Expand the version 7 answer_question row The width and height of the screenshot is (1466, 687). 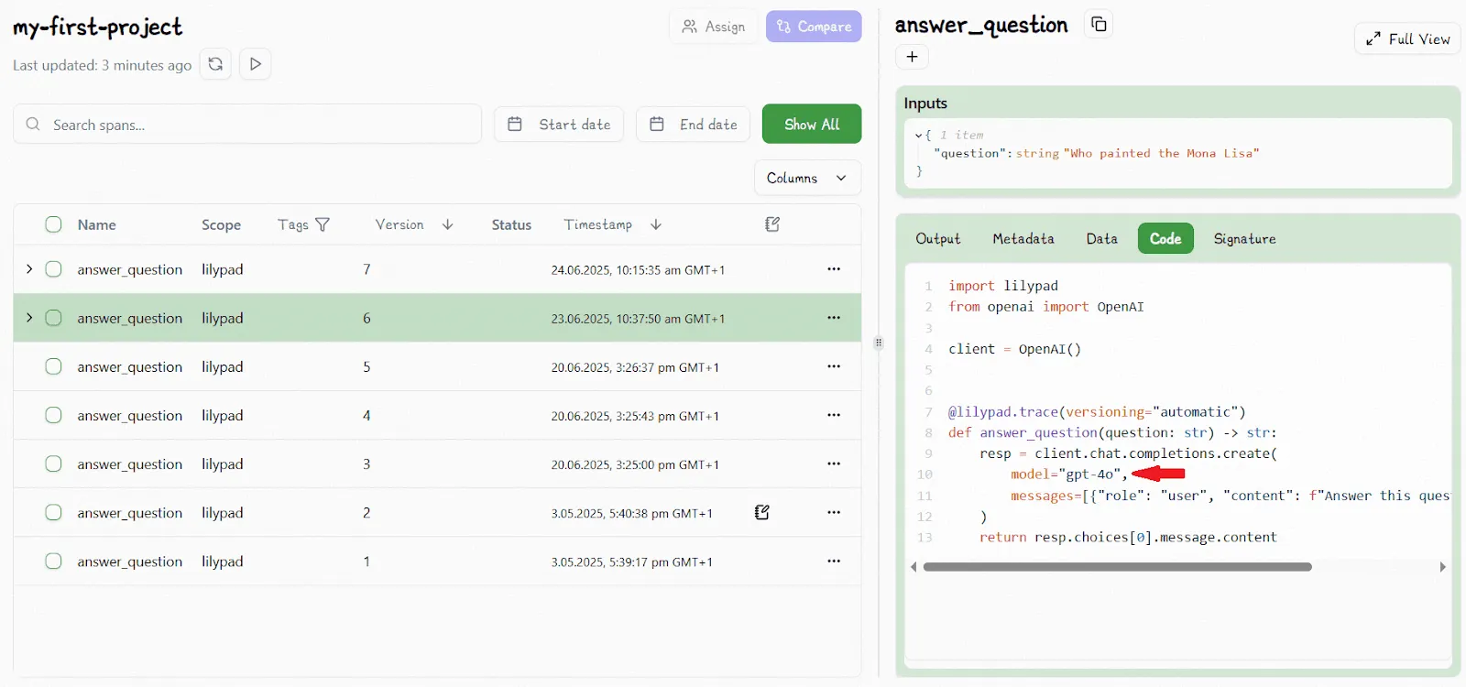point(29,269)
